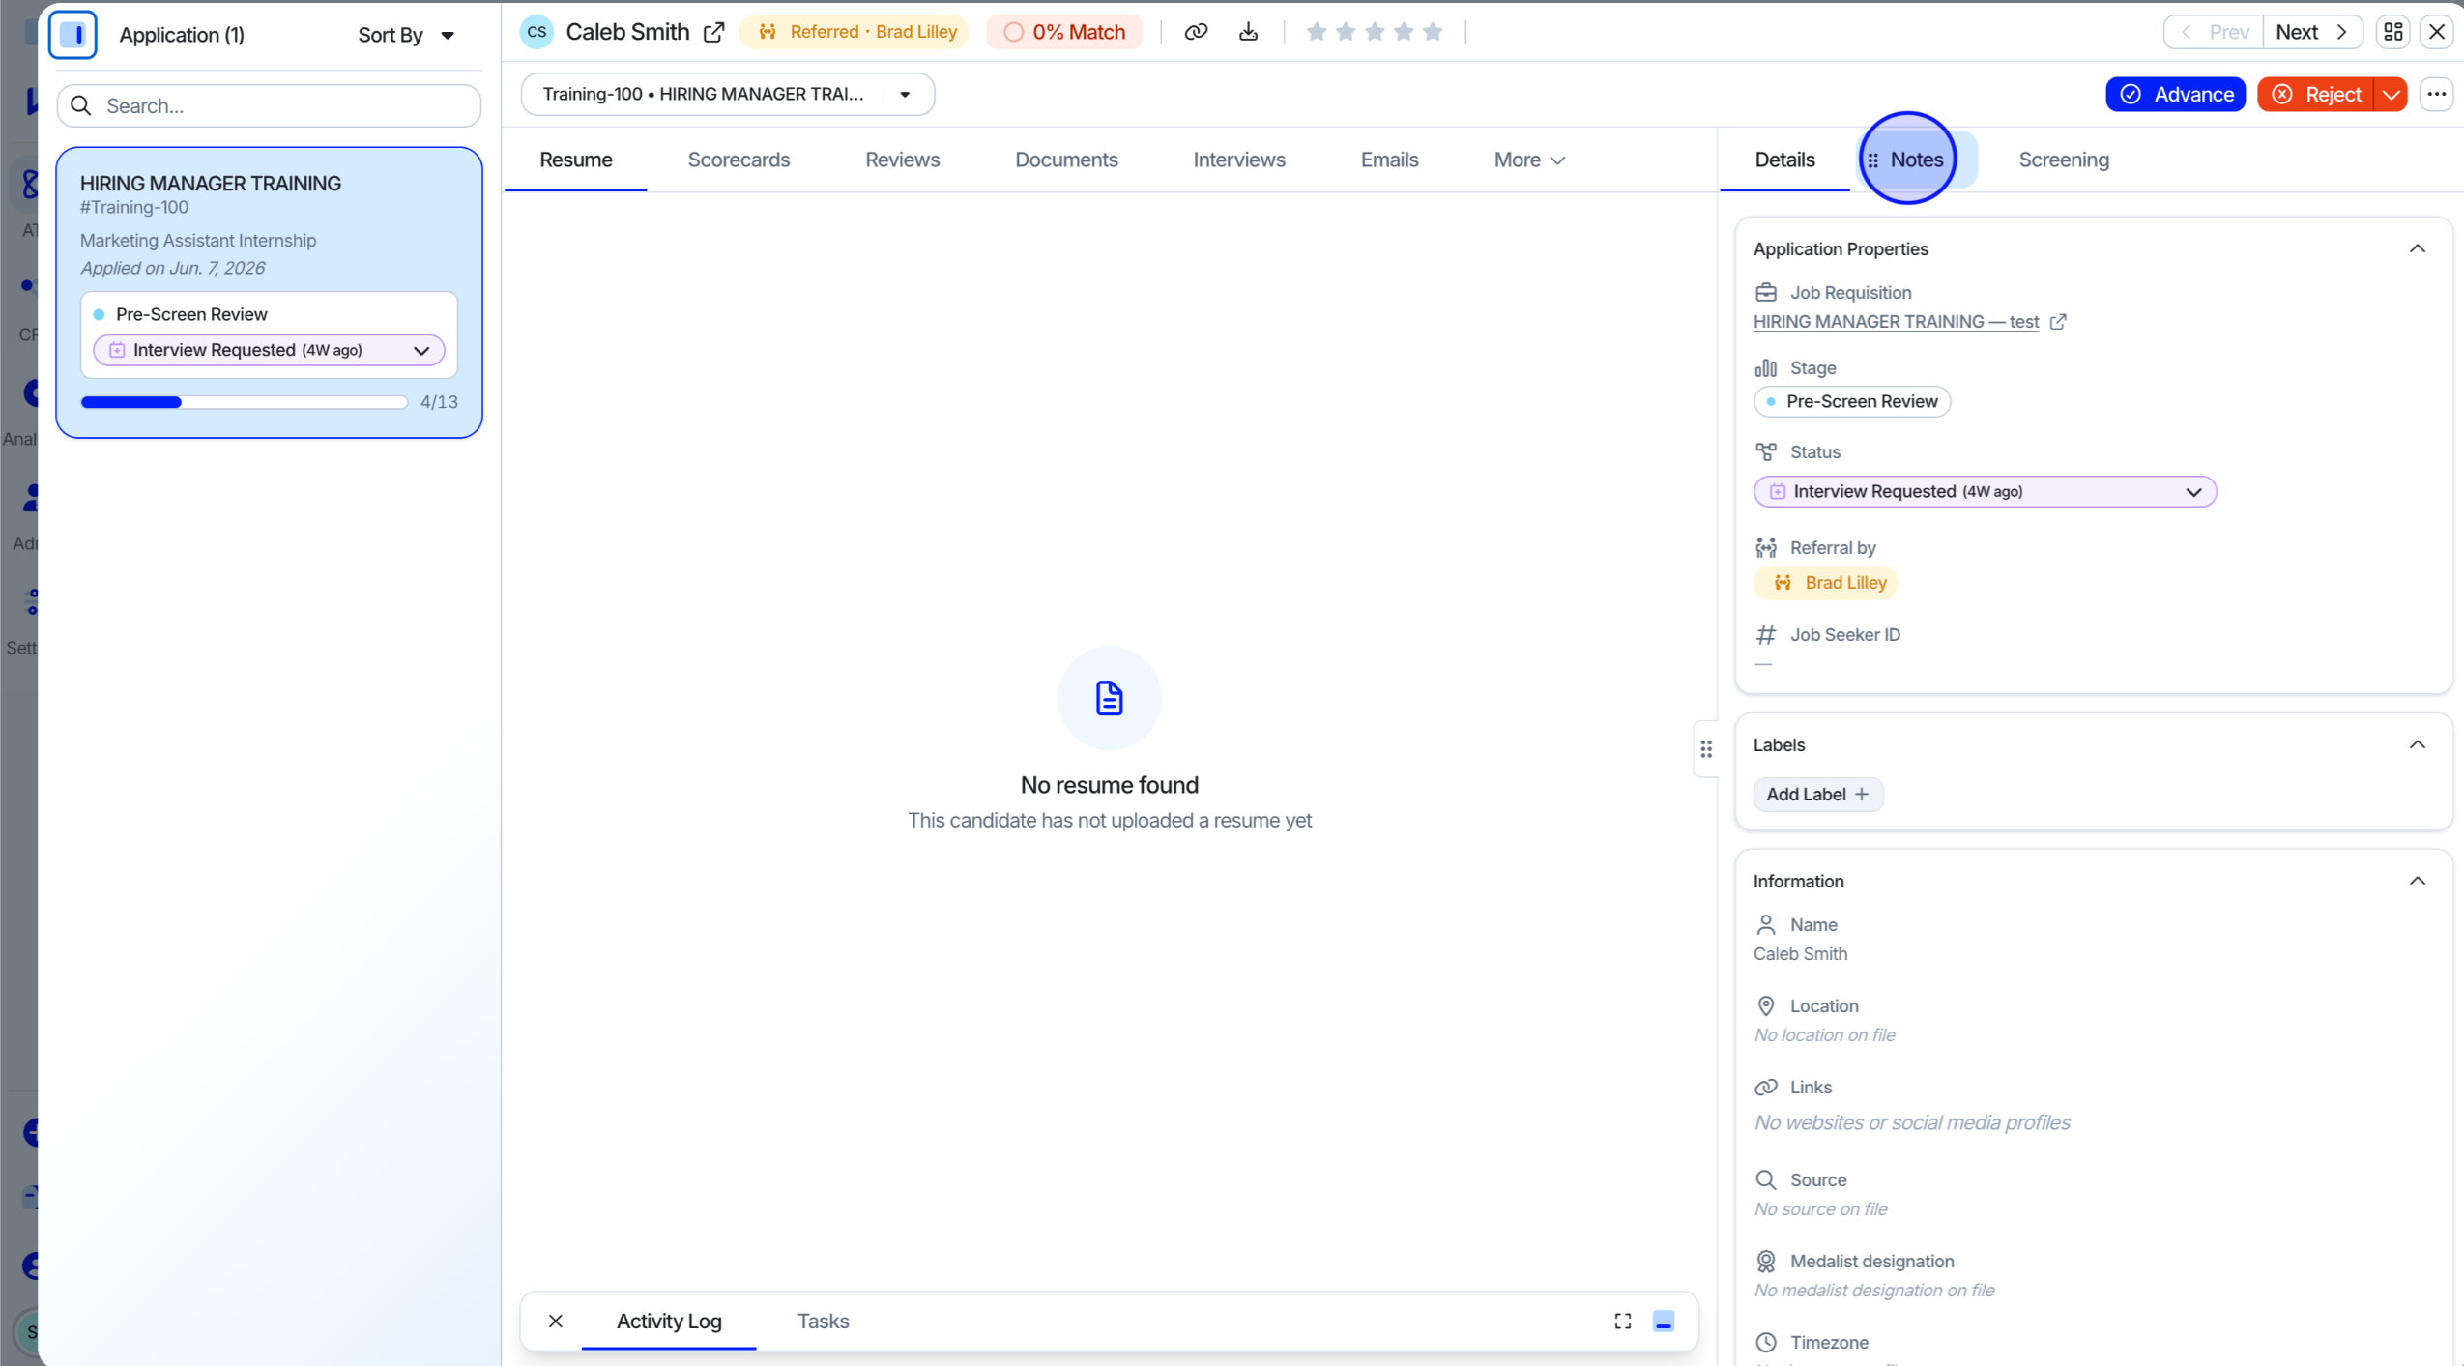Click the Stage bar chart icon
The width and height of the screenshot is (2464, 1366).
coord(1765,367)
